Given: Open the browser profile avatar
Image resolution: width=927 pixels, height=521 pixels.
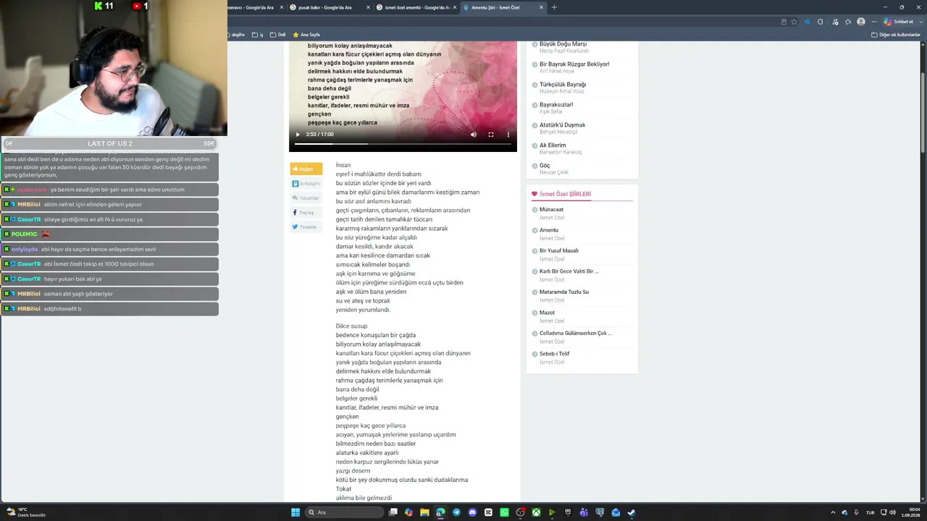Looking at the screenshot, I should click(861, 22).
